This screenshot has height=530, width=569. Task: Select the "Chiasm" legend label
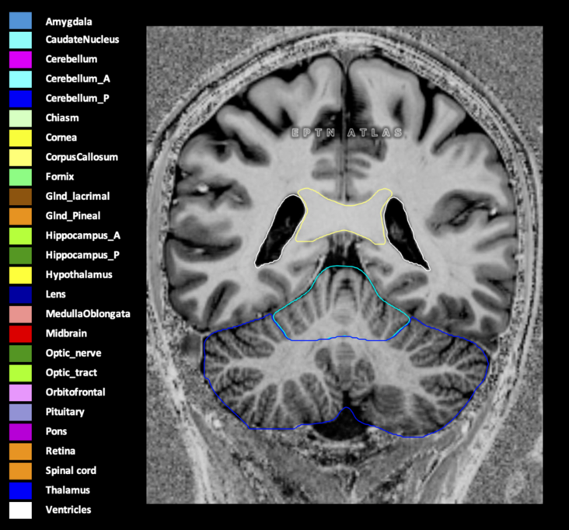(62, 117)
